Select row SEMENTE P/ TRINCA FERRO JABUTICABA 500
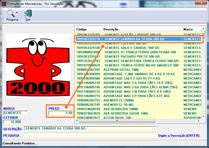This screenshot has width=209, height=148. (138, 52)
